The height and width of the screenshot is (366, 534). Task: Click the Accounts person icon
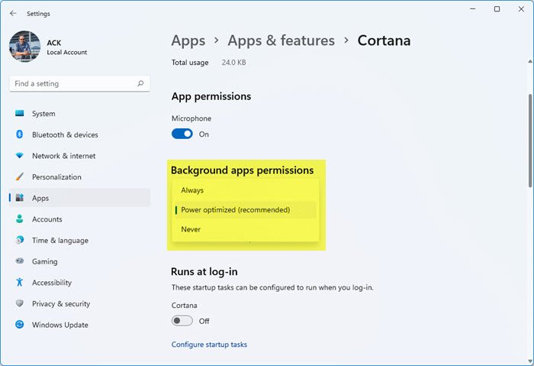click(x=20, y=219)
